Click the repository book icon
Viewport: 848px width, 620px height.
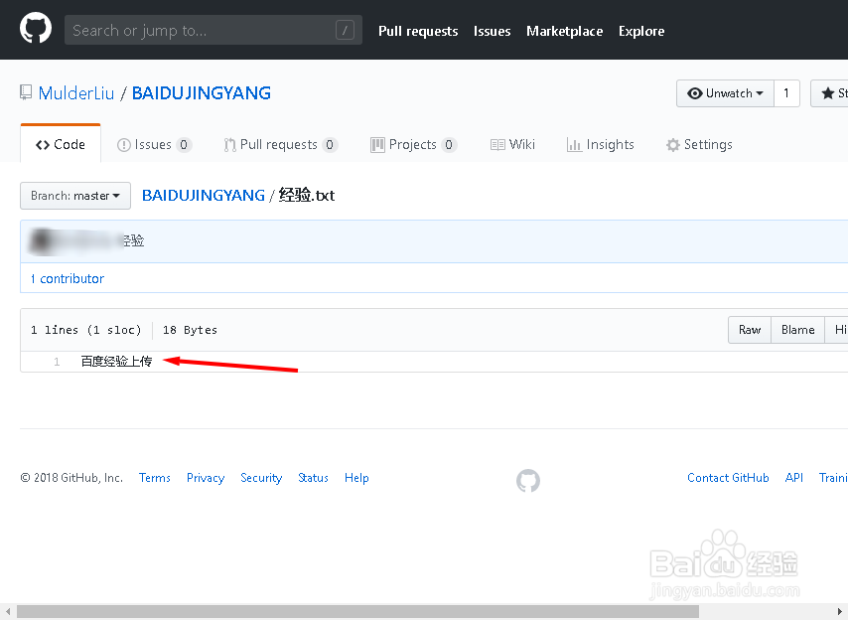click(x=26, y=92)
